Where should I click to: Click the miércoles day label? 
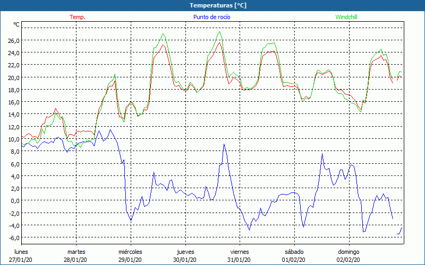[130, 252]
